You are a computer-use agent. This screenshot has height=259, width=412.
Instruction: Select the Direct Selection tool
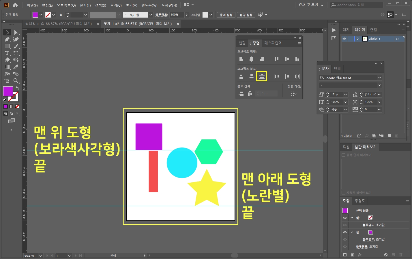pyautogui.click(x=16, y=32)
